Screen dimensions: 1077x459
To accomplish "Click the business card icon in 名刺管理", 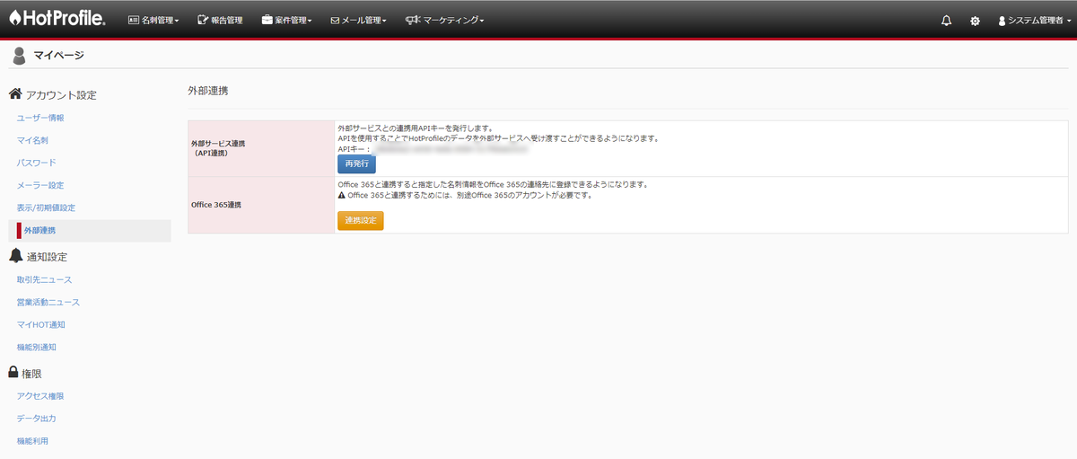I will 134,20.
